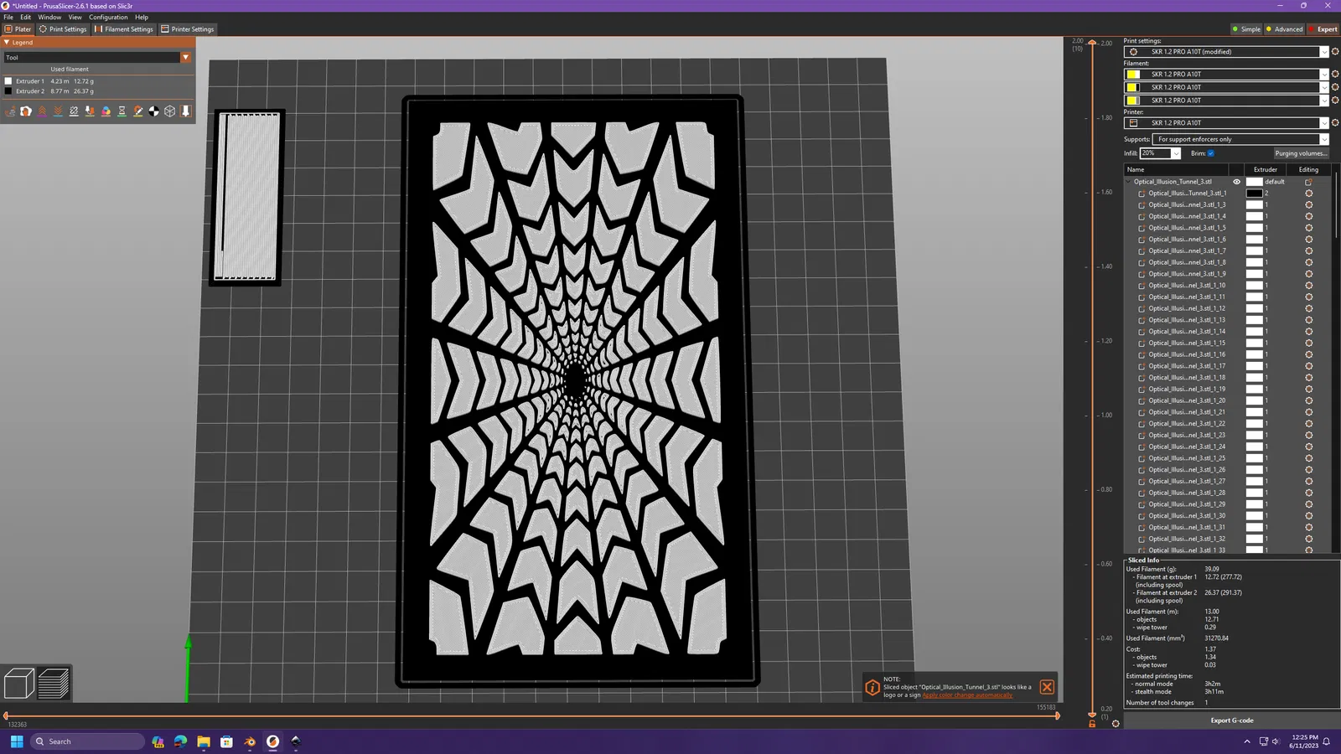The image size is (1341, 754).
Task: Select Advanced mode
Action: 1284,29
